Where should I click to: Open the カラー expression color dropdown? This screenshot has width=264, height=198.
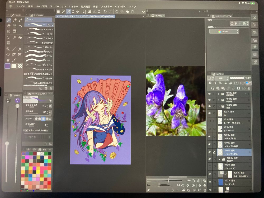click(224, 31)
